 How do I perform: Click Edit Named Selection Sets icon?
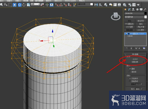pos(75,5)
